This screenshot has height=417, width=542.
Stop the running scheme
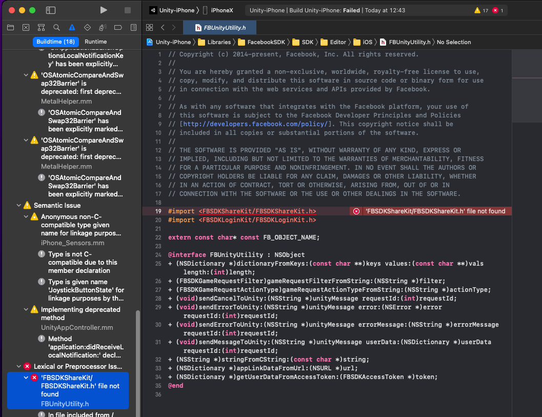[x=128, y=10]
